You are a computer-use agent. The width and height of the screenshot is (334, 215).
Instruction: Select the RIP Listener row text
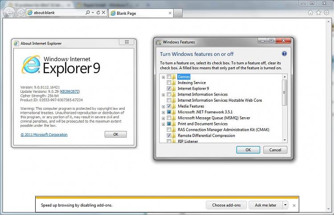[187, 141]
